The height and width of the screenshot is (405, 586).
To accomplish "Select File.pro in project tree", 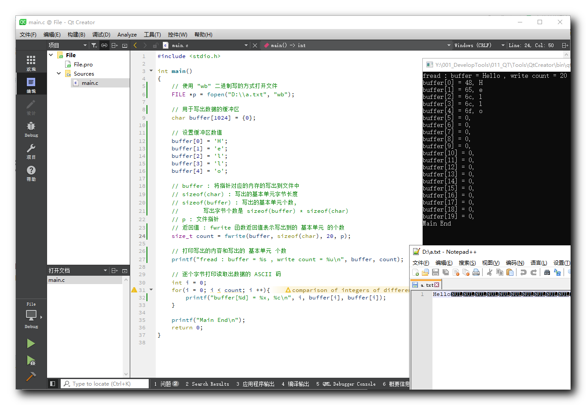I will 83,64.
